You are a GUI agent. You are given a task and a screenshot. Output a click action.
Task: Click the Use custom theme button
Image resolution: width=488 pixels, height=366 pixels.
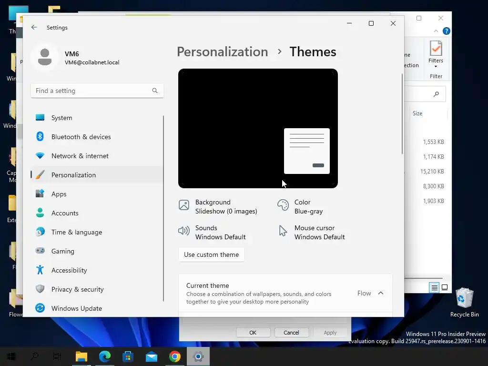(x=211, y=254)
